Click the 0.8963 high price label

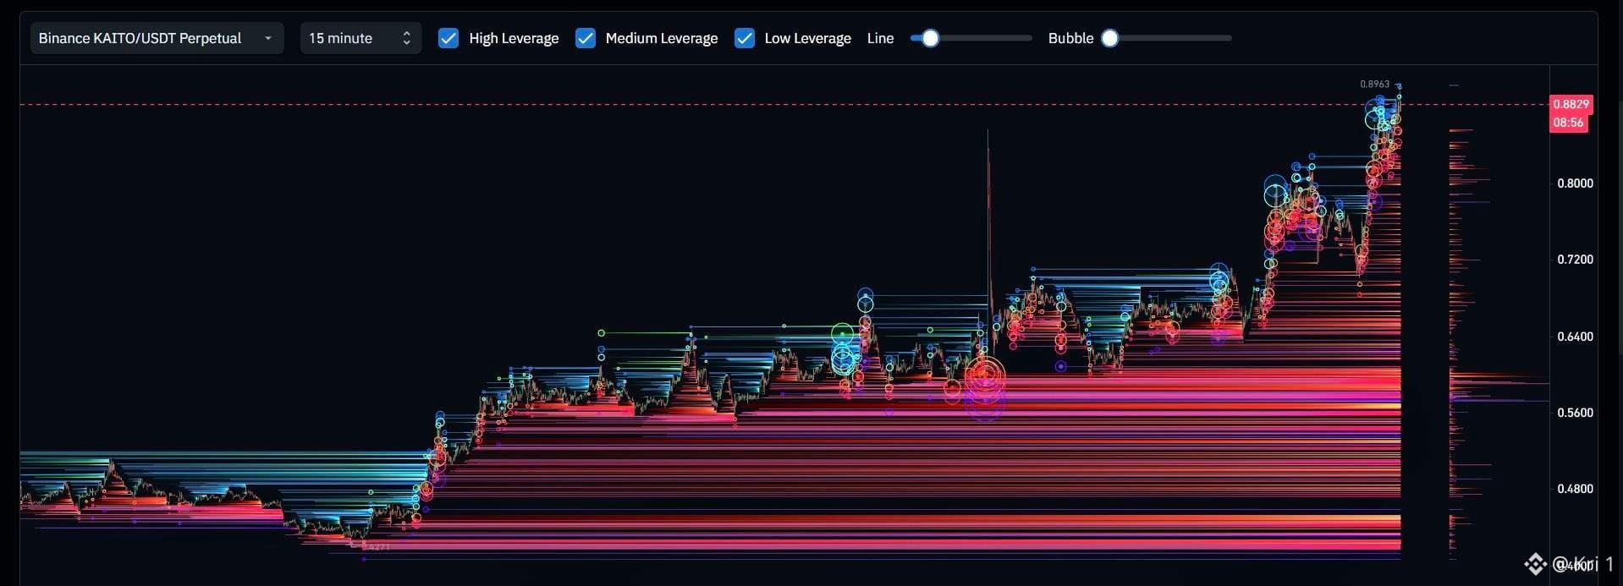pyautogui.click(x=1374, y=84)
